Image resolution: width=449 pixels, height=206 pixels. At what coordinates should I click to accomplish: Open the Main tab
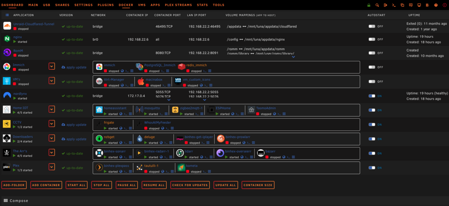point(33,5)
